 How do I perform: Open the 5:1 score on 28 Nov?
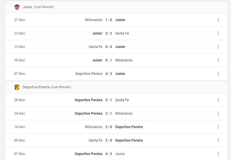(x=109, y=100)
